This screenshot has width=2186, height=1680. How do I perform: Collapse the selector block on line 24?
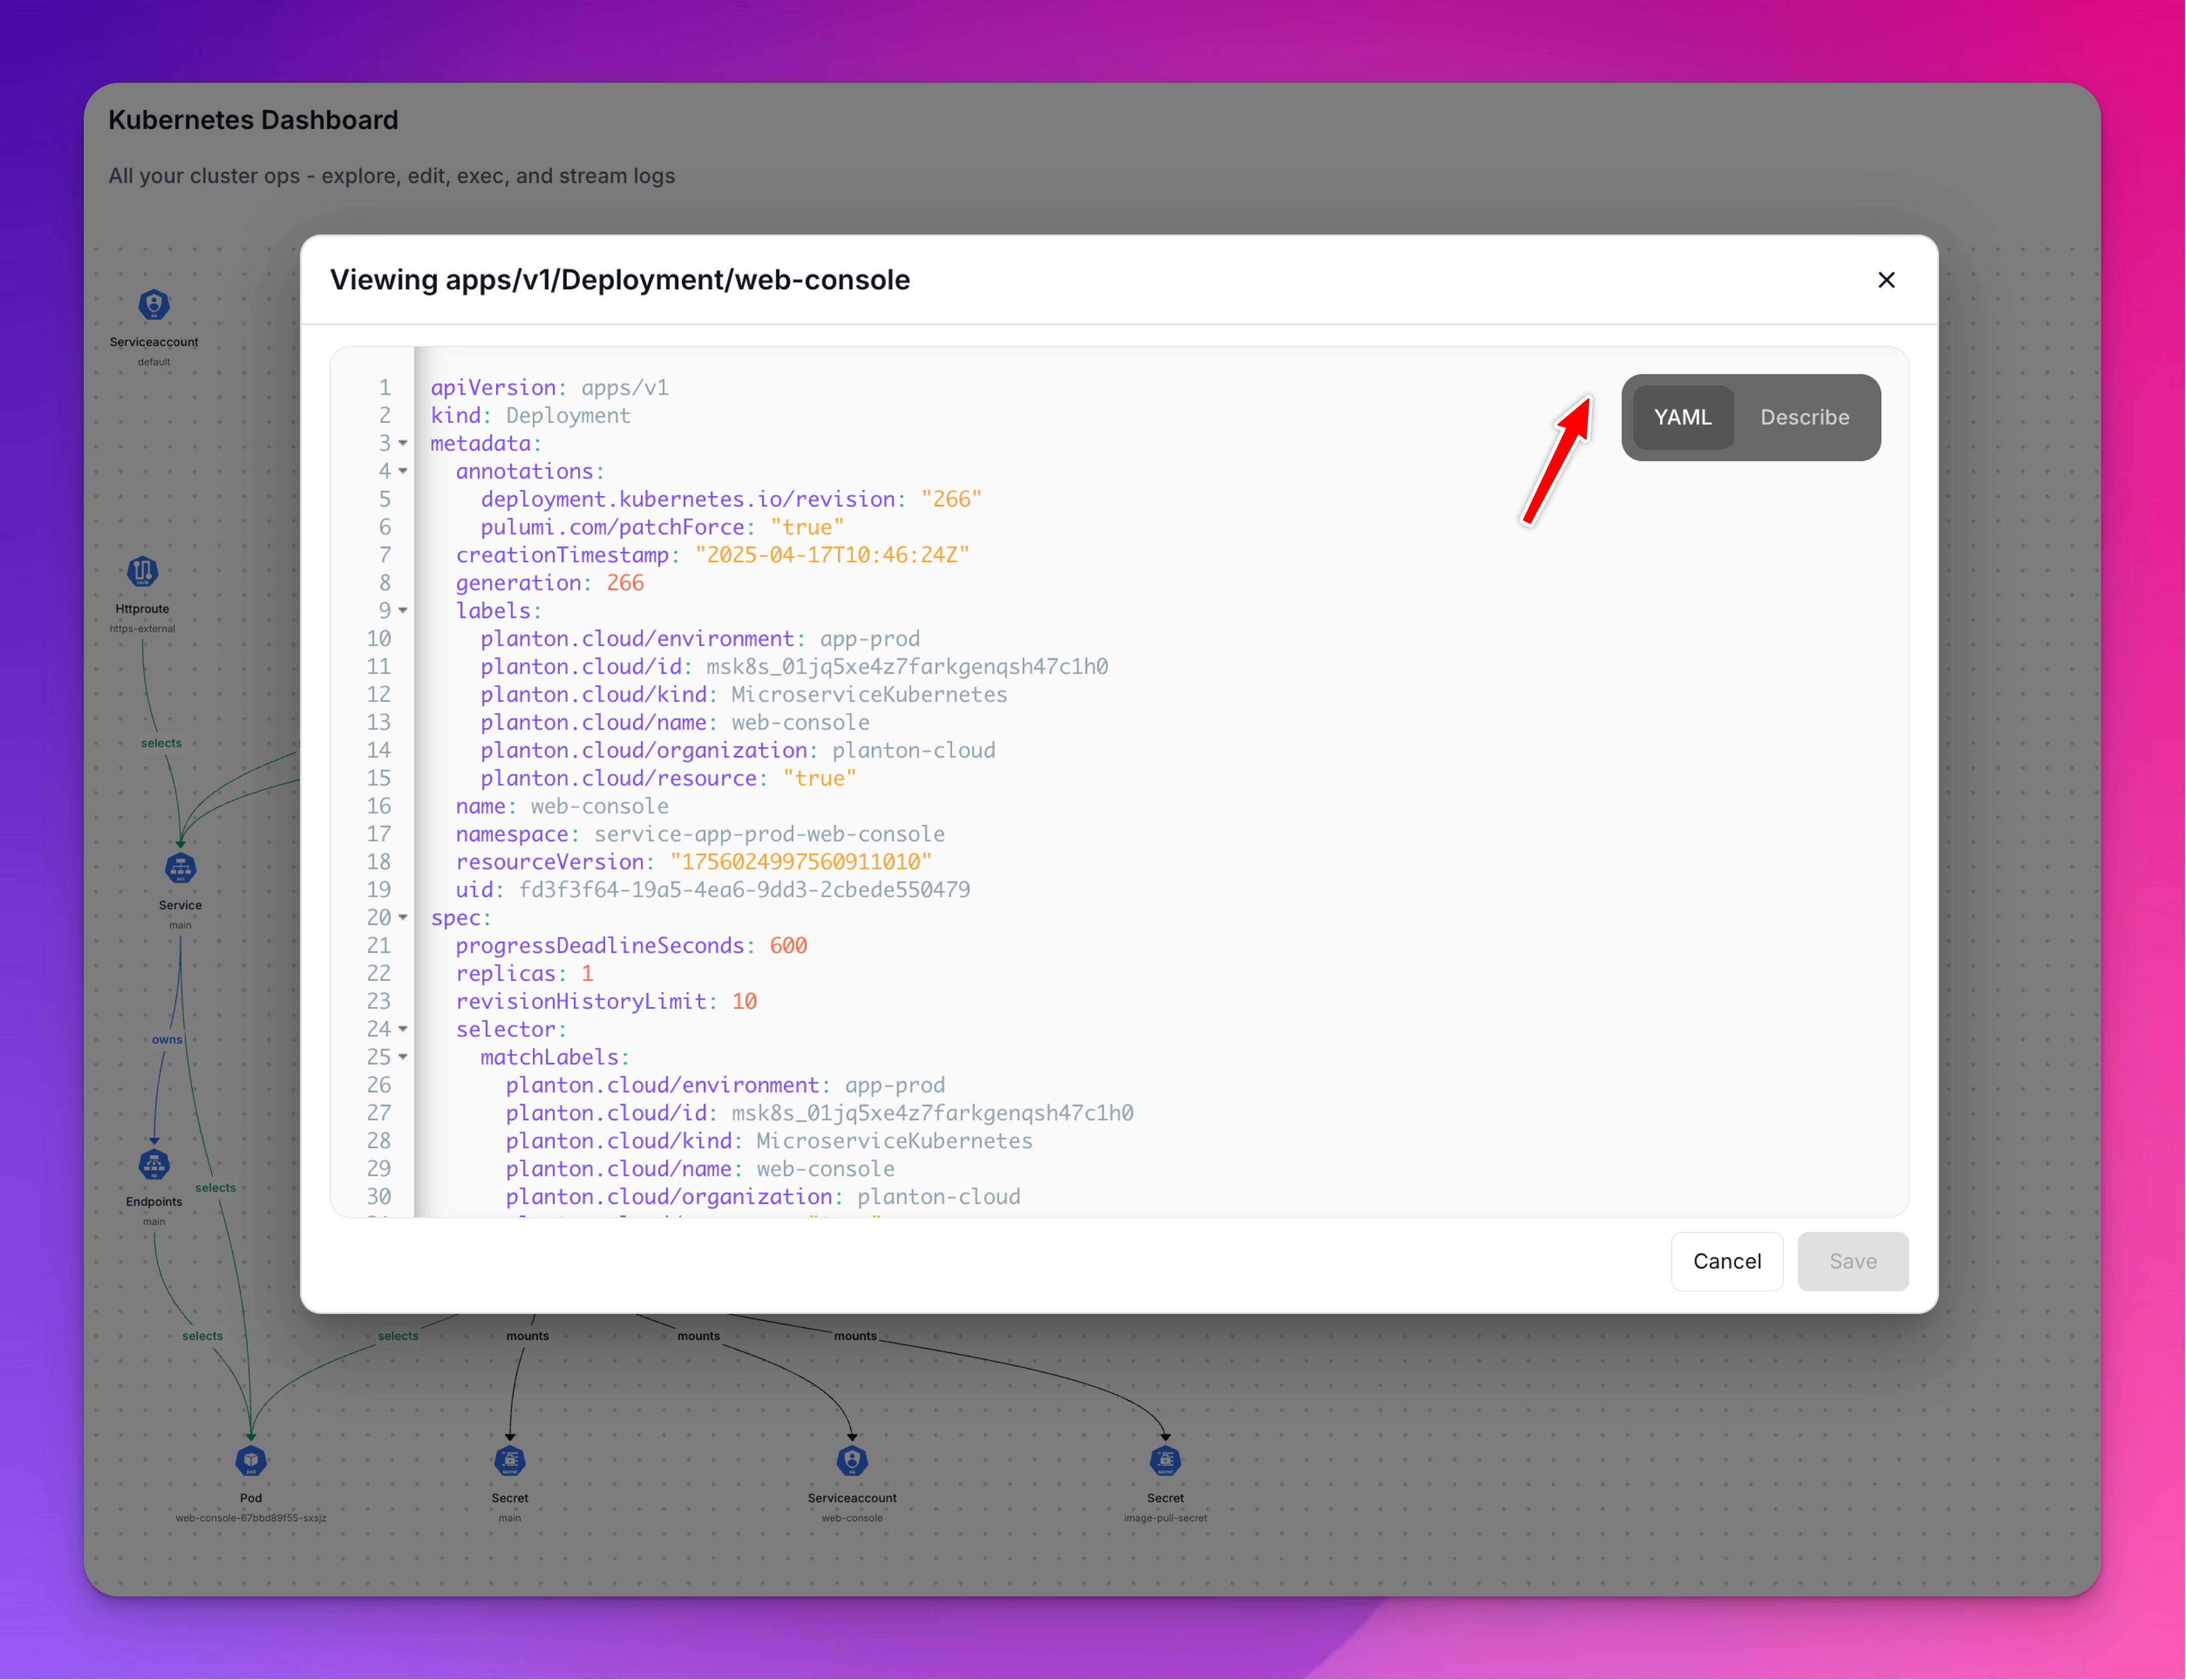[403, 1029]
